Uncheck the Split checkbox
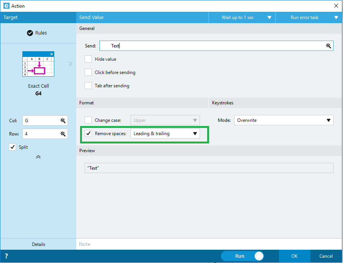The image size is (343, 263). (13, 147)
